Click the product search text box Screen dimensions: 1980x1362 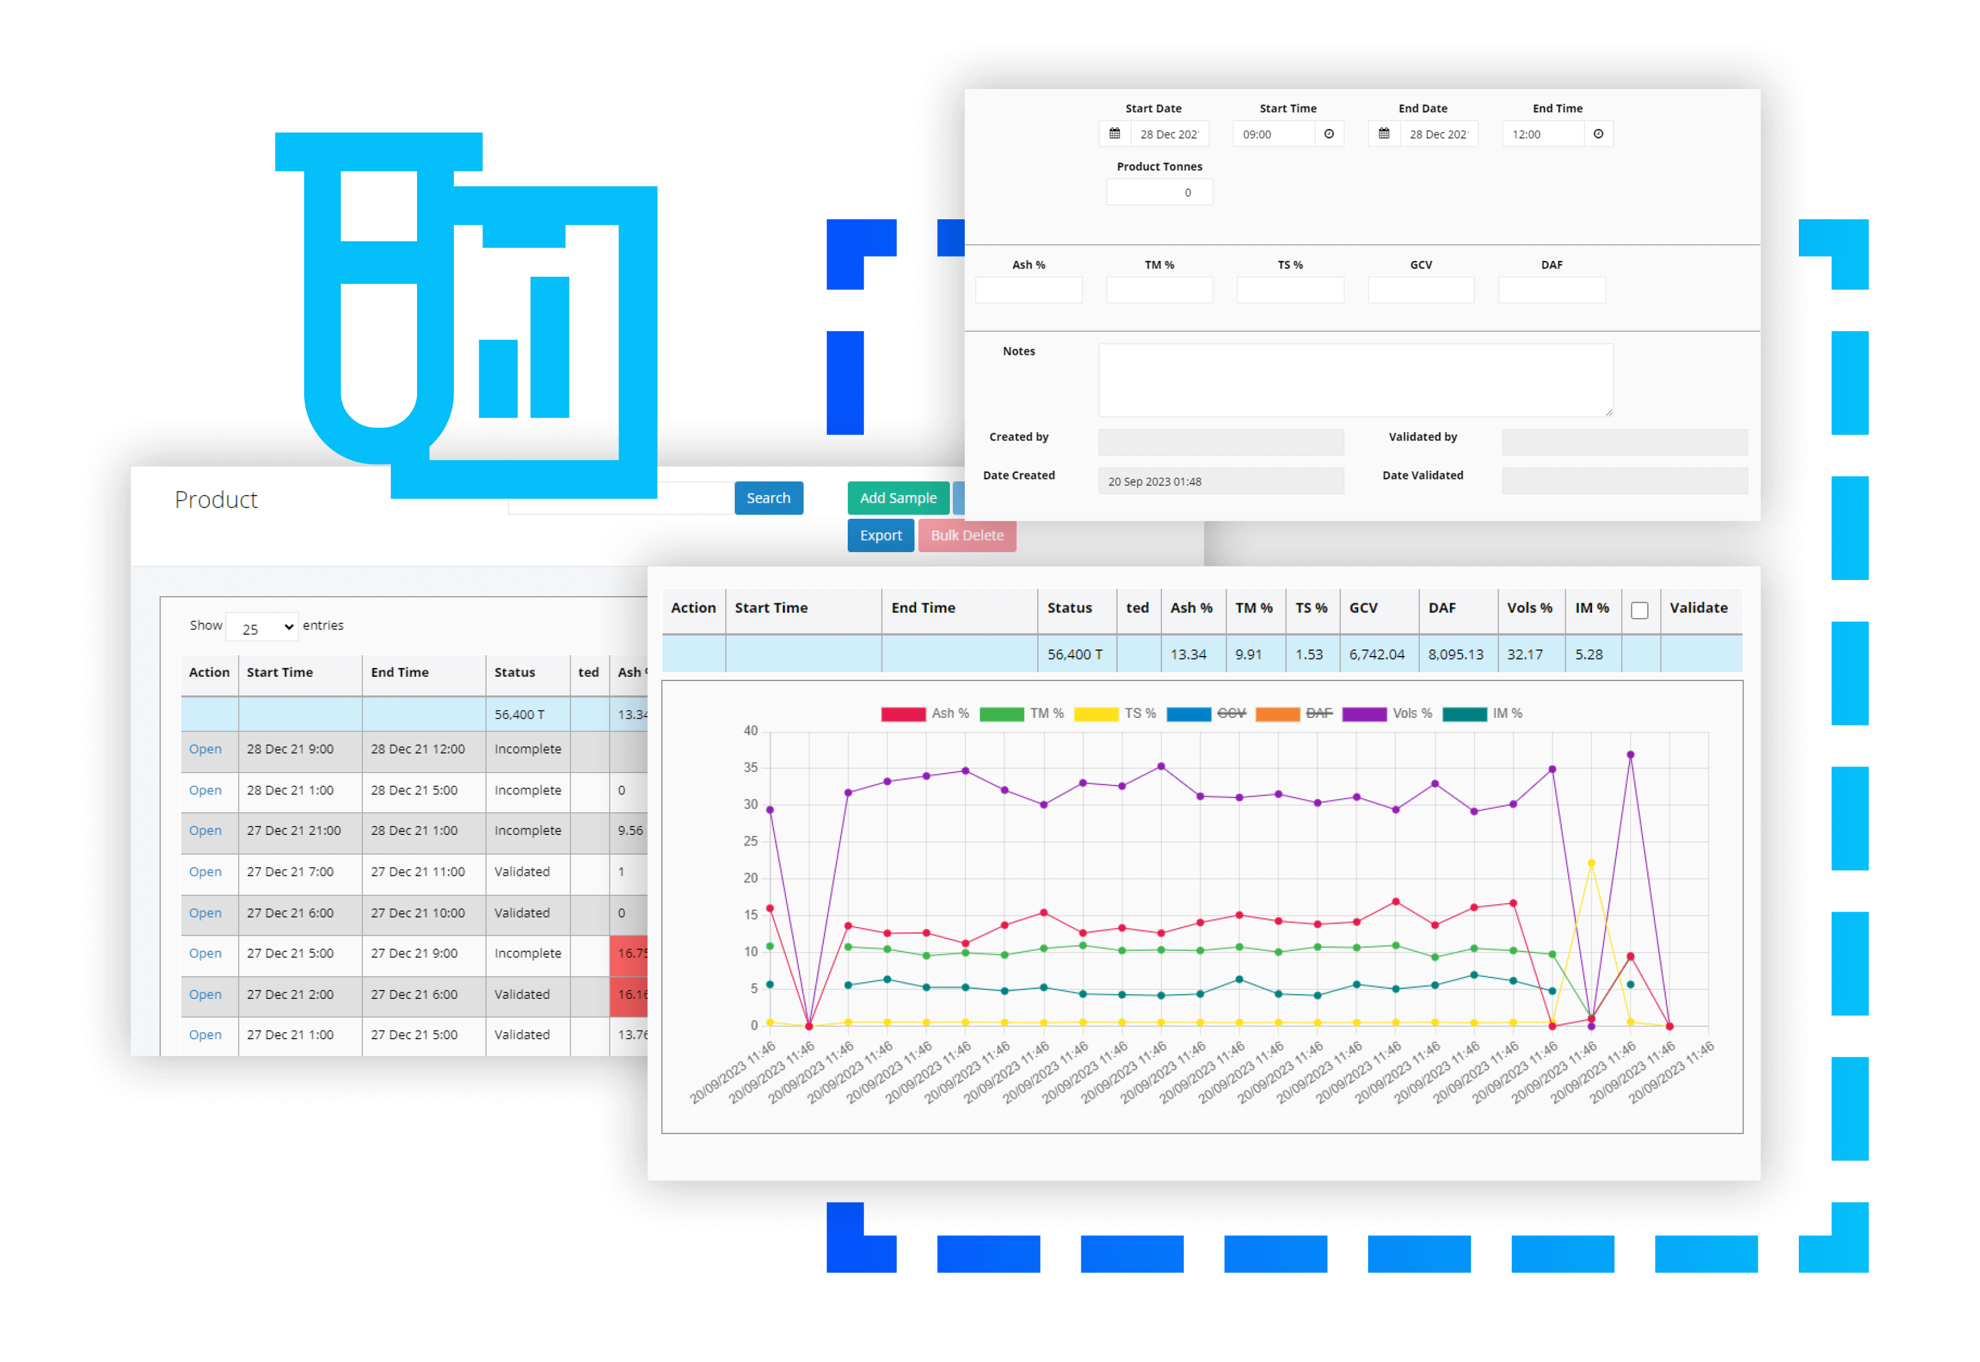(620, 499)
